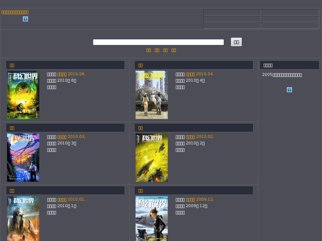Open the 2009.12 magazine cover thumbnail
Viewport: 322px width, 241px height.
(151, 218)
